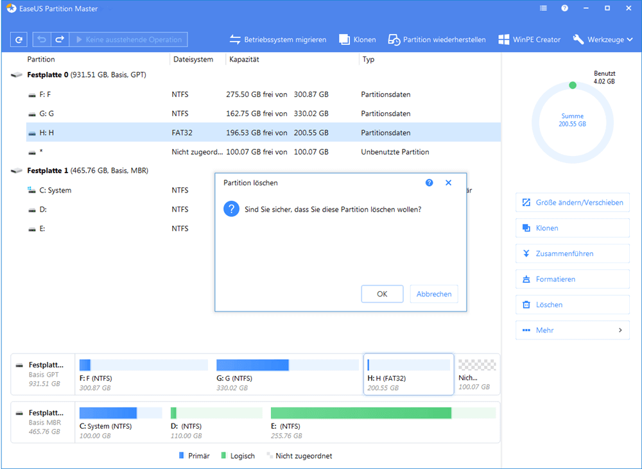Screen dimensions: 642x469
Task: Open the Werkzeuge menu label
Action: 606,40
